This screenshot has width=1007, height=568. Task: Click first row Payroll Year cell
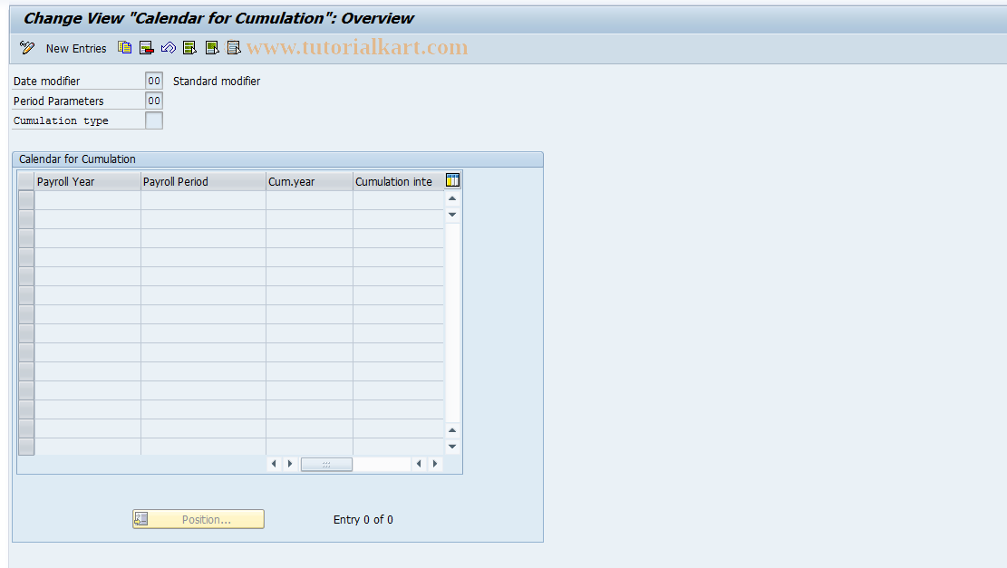tap(87, 200)
